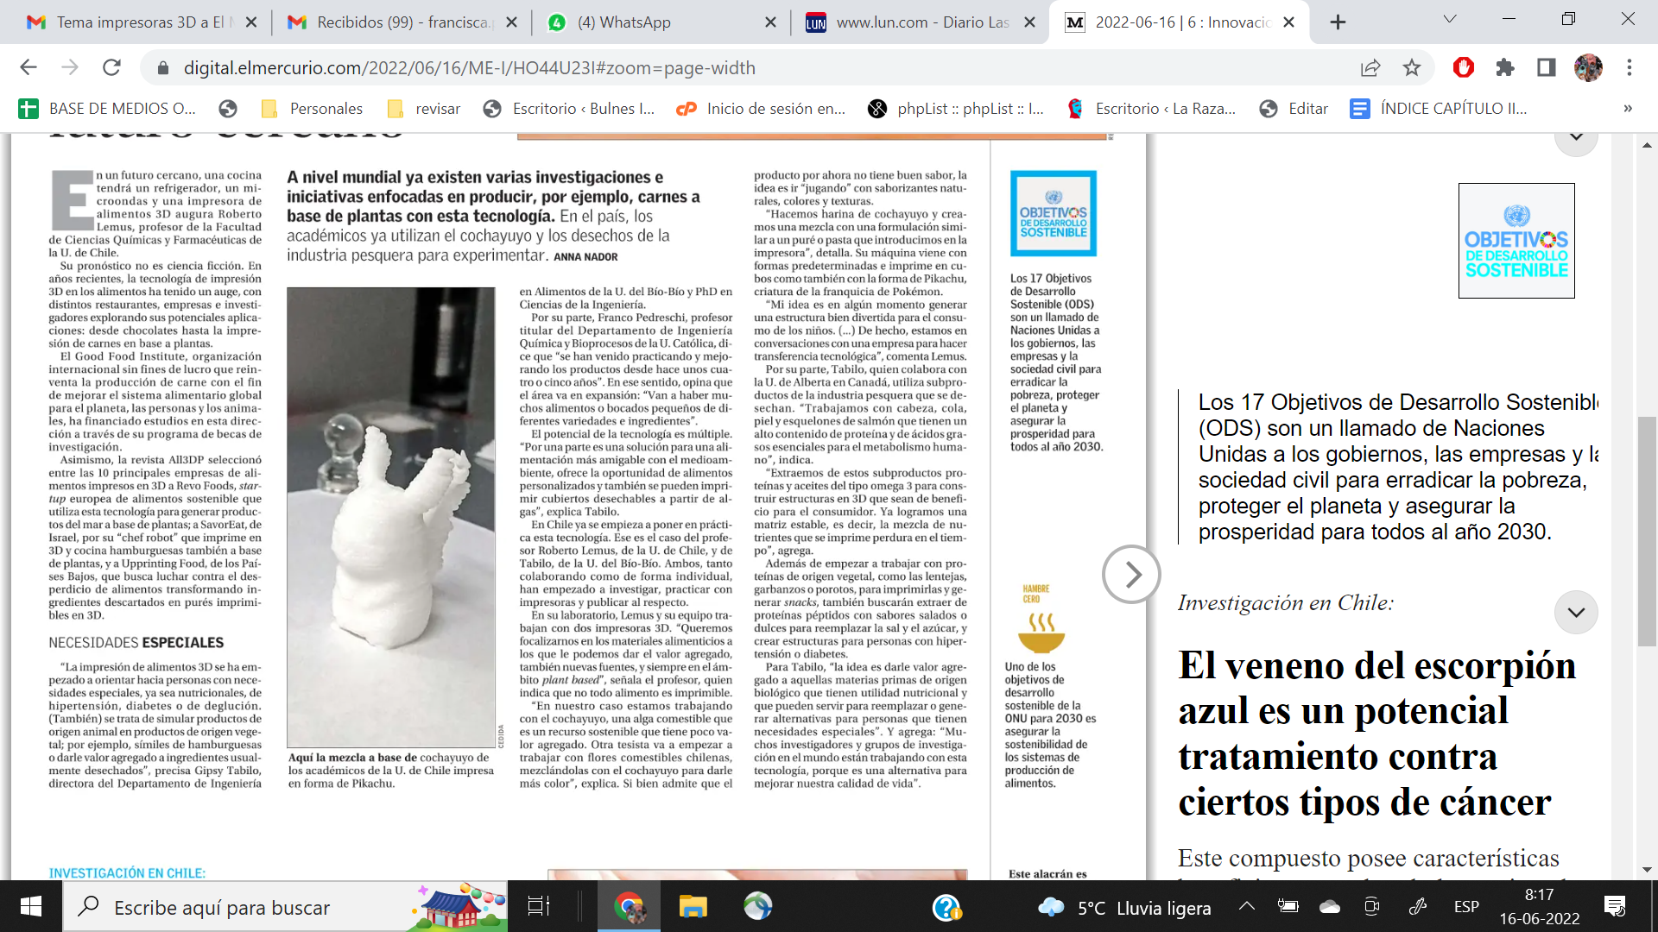Click the browser reload icon

coord(111,67)
